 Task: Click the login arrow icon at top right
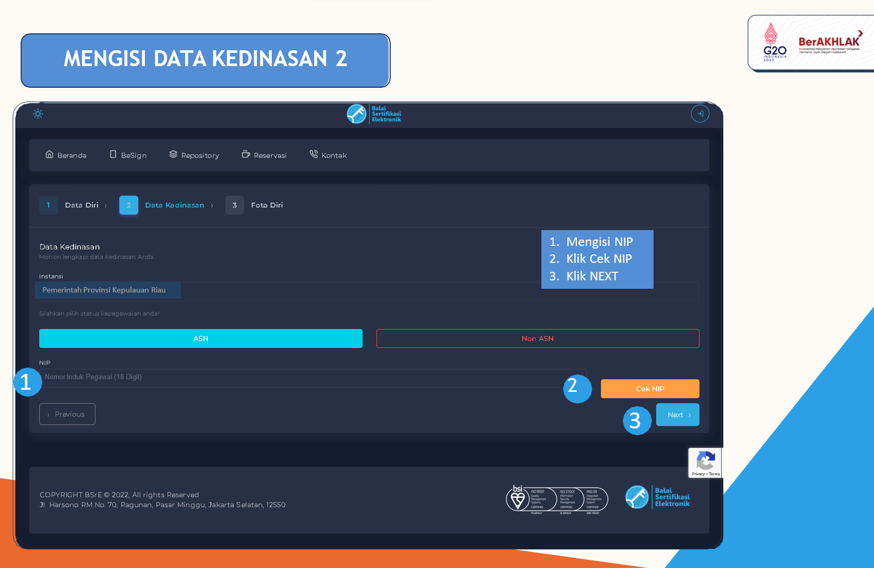point(700,114)
